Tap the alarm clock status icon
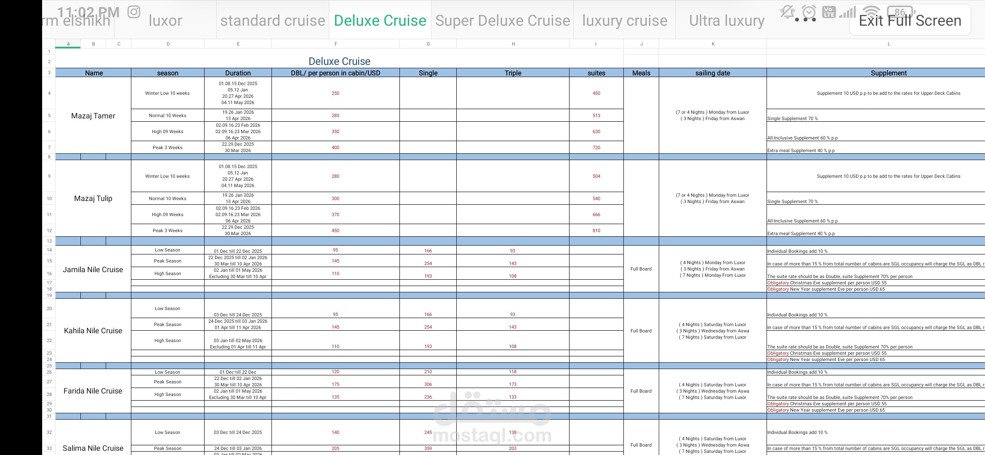 click(808, 13)
